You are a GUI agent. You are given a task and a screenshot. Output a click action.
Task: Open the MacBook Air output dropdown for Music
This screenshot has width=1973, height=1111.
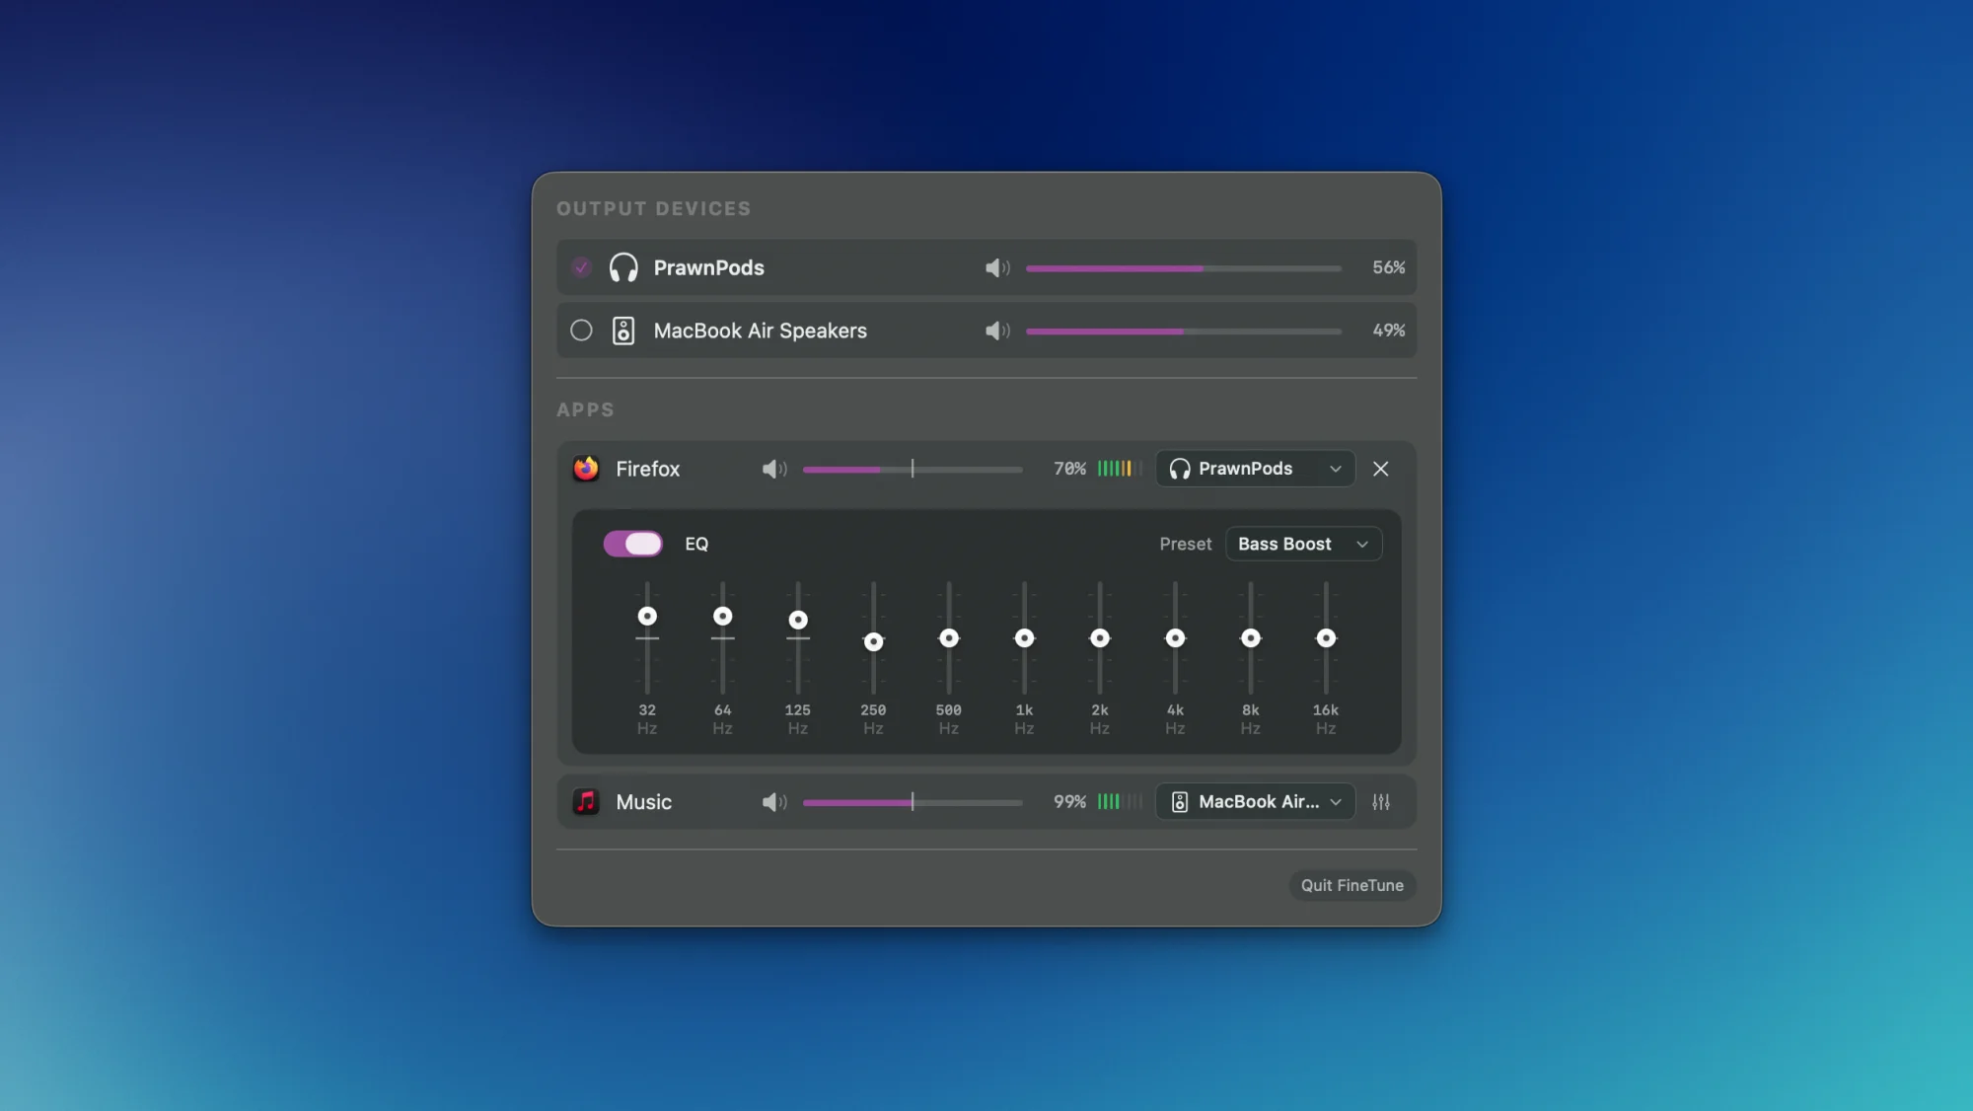pyautogui.click(x=1254, y=802)
